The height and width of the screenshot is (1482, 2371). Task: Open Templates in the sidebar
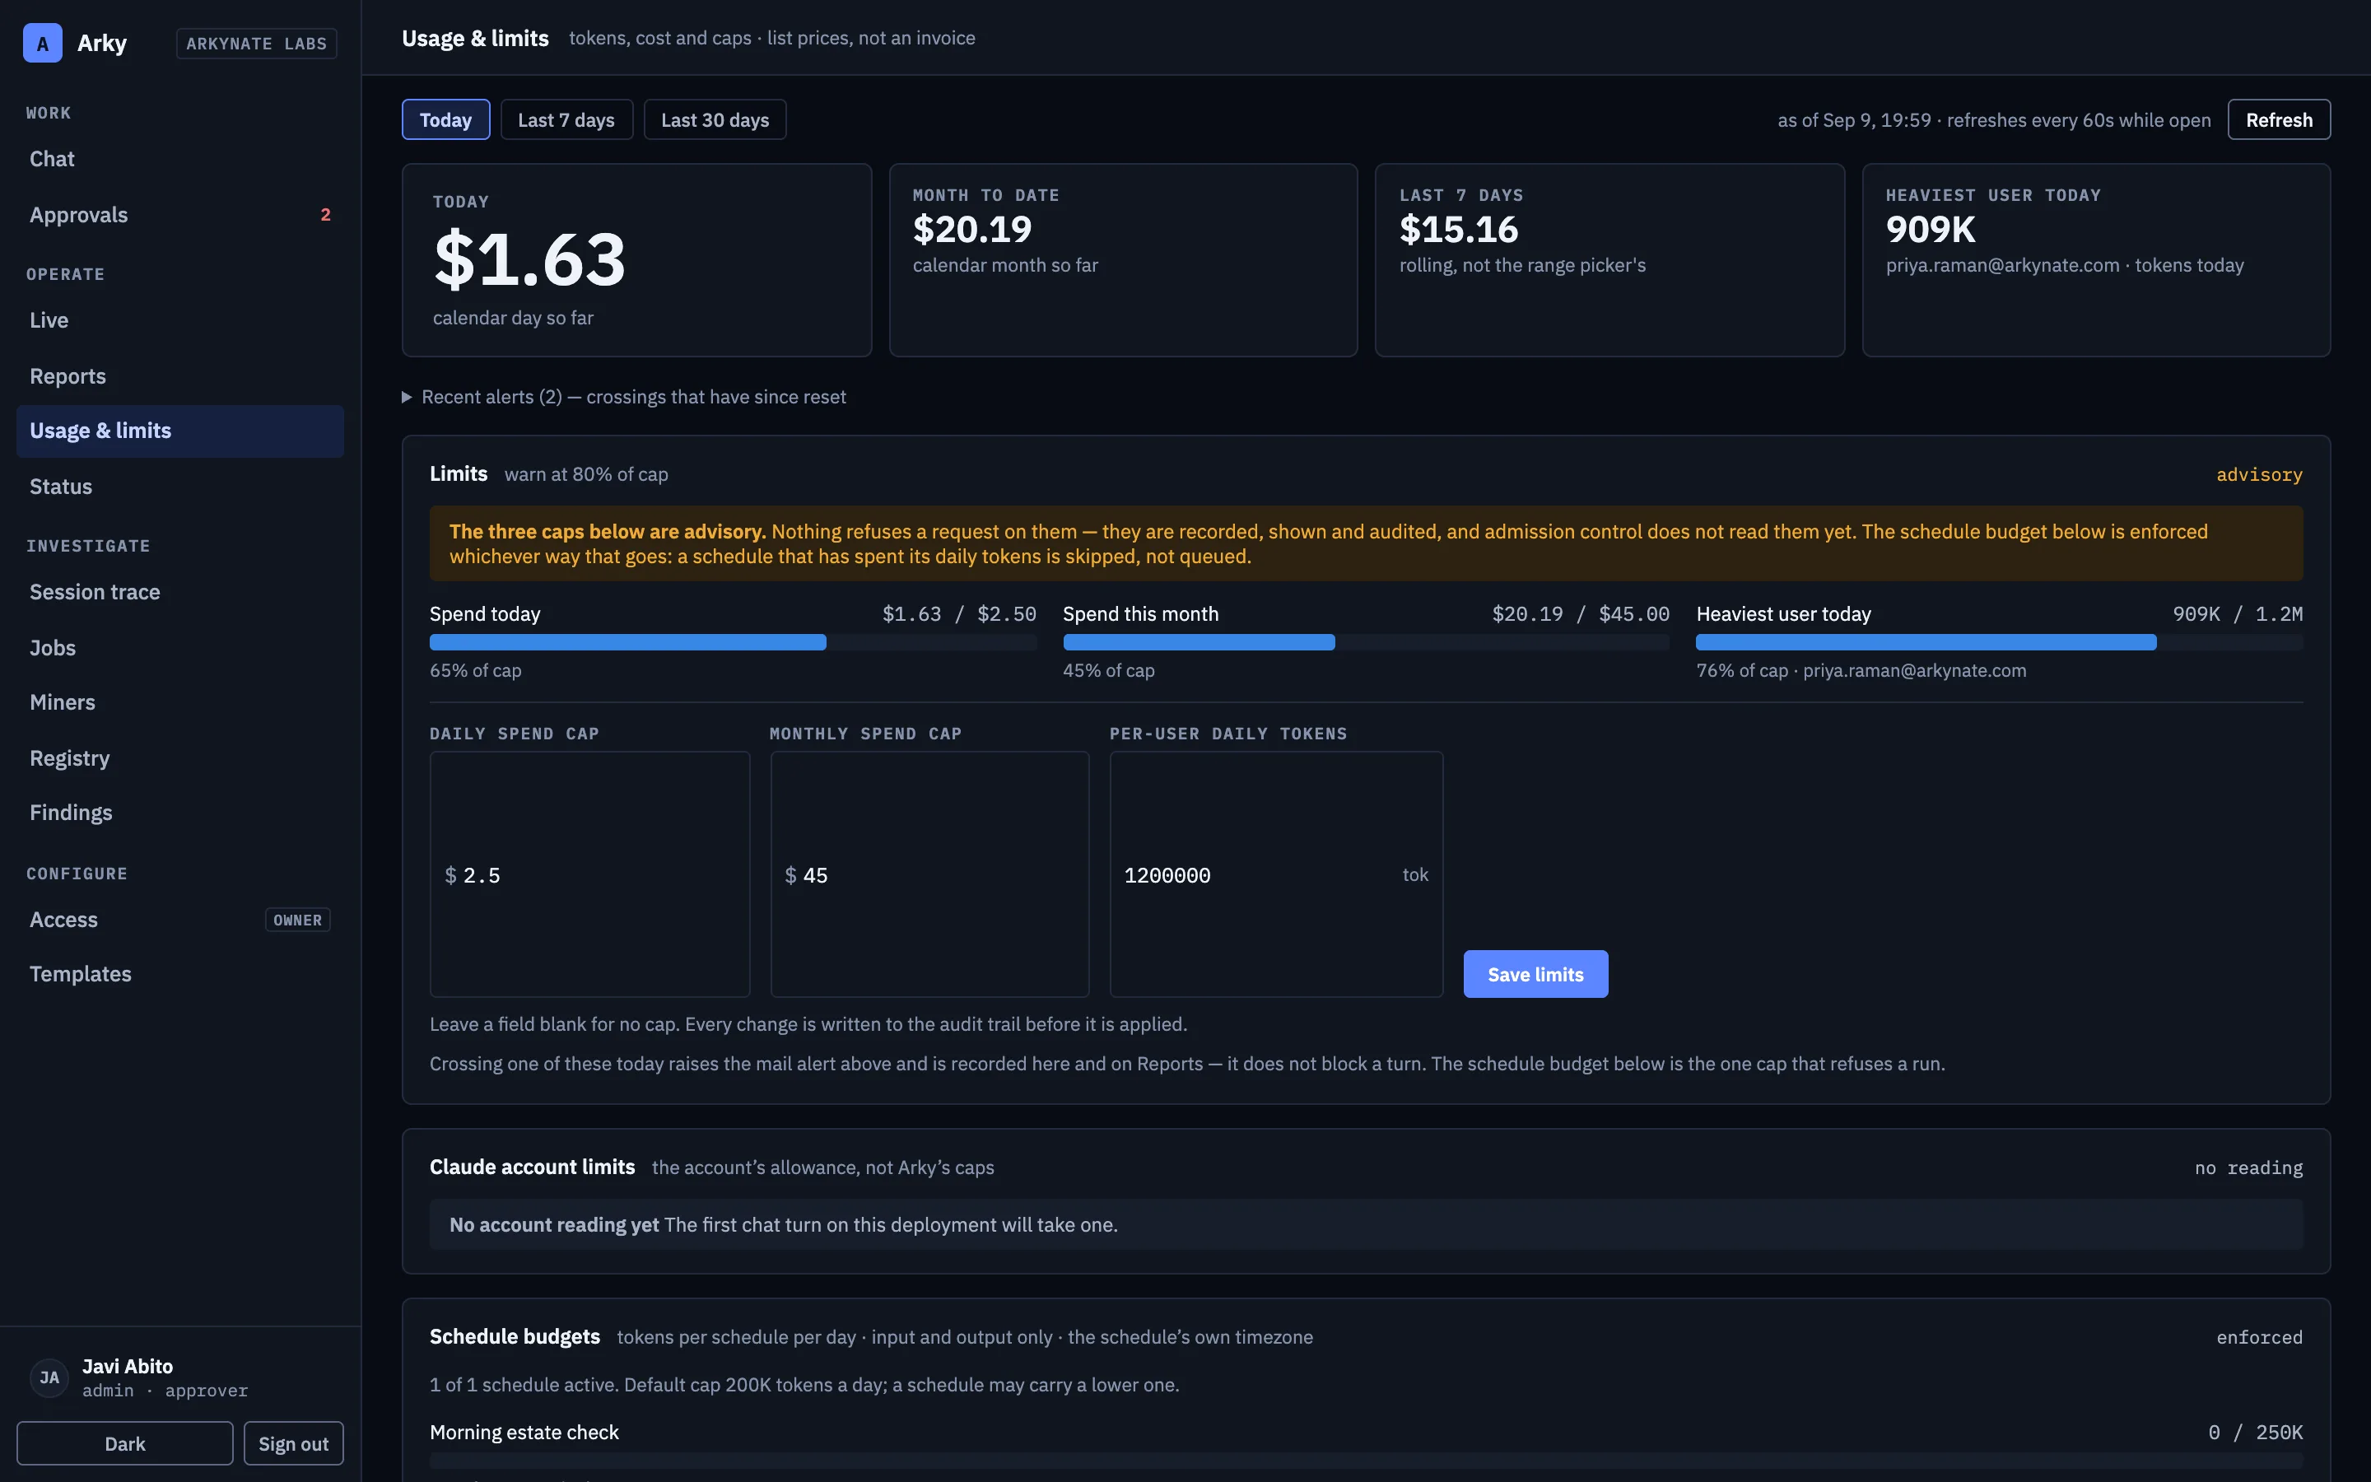(180, 974)
